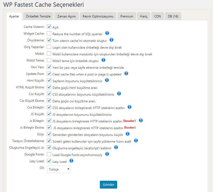Open the DB (16) tab

click(x=173, y=16)
